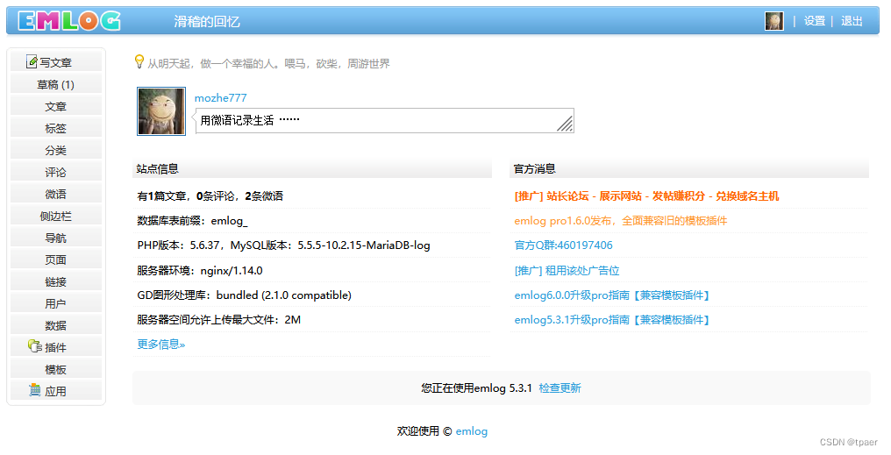Click the PHP版本：5.6.37 line

coord(283,245)
